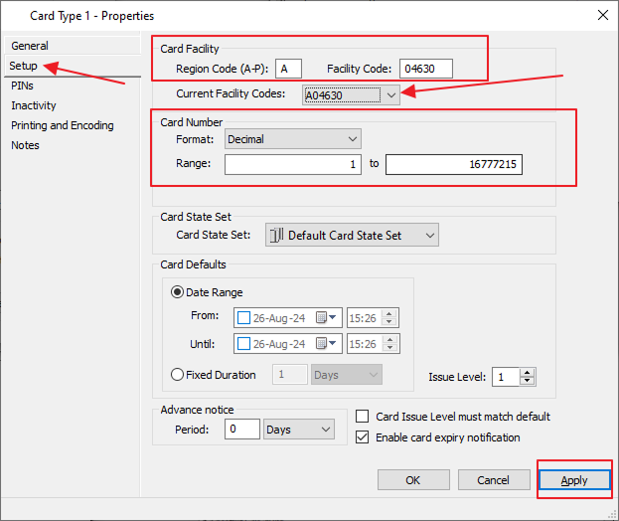Toggle the From date checkbox
The height and width of the screenshot is (521, 619).
tap(244, 318)
